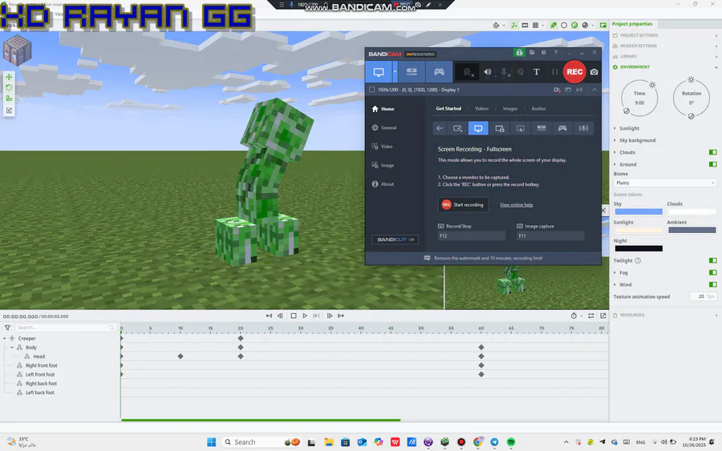Click the Night color swatch
The width and height of the screenshot is (722, 451).
(x=639, y=248)
